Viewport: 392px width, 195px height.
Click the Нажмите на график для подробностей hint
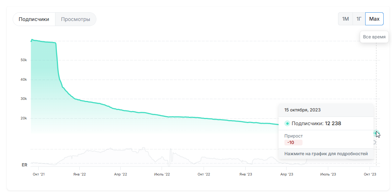click(x=326, y=154)
